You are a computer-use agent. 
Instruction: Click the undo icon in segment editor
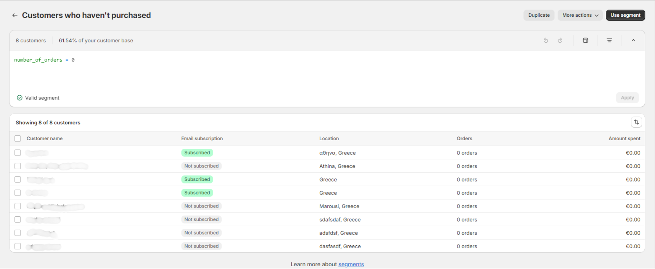tap(546, 40)
